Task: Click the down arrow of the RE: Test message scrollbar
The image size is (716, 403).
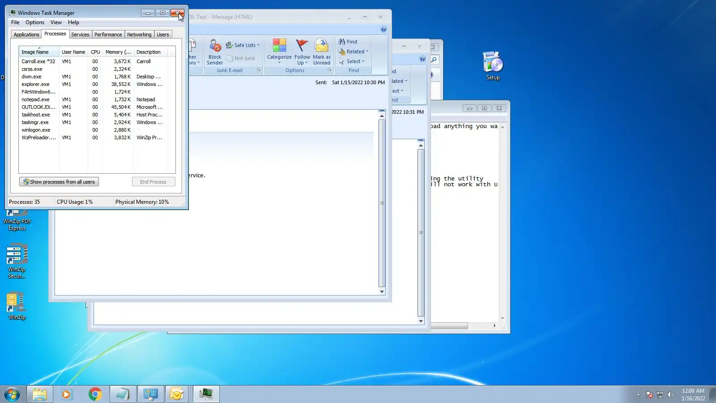Action: [382, 292]
